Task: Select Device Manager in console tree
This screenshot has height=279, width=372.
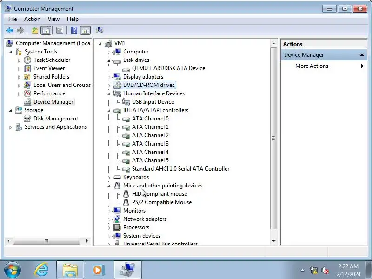Action: pos(53,102)
